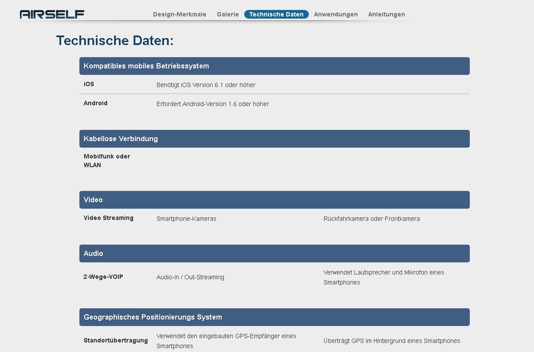Screen dimensions: 534x352
Task: Click the Video Streaming row label
Action: [x=108, y=218]
